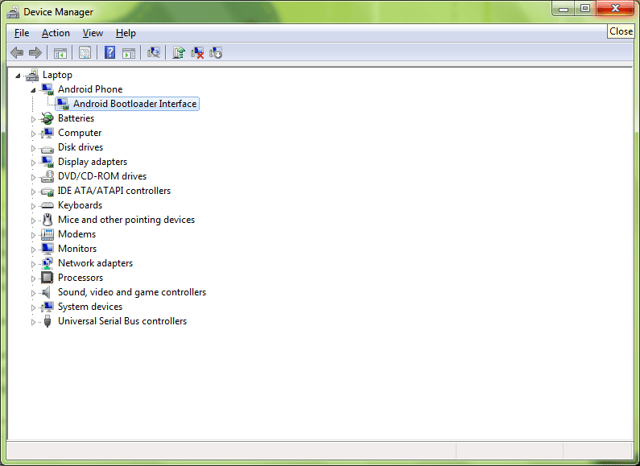Select the System devices label
Image resolution: width=640 pixels, height=466 pixels.
90,307
